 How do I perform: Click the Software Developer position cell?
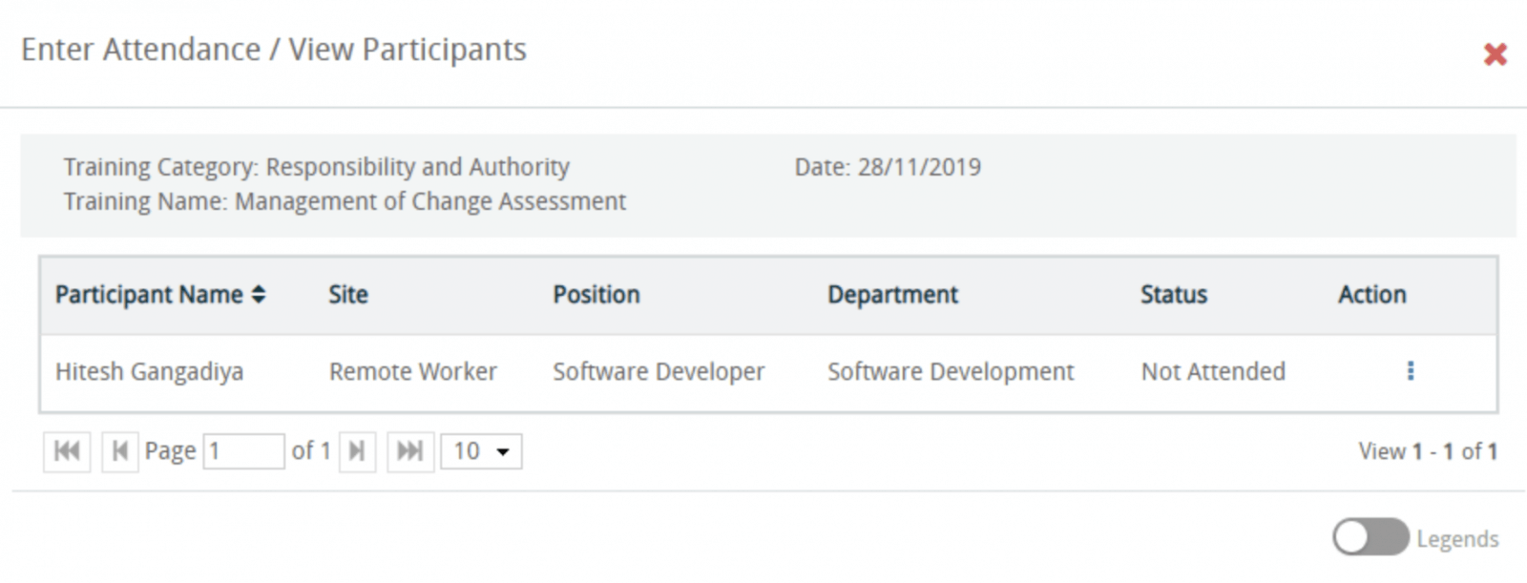coord(659,371)
